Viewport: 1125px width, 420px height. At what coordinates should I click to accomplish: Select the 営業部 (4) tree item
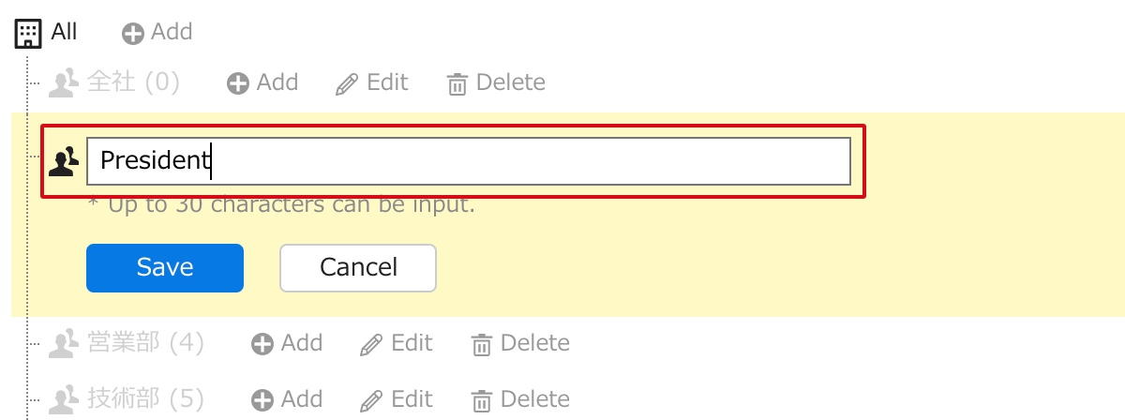(145, 343)
